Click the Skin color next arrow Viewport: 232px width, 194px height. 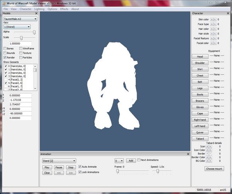215,19
